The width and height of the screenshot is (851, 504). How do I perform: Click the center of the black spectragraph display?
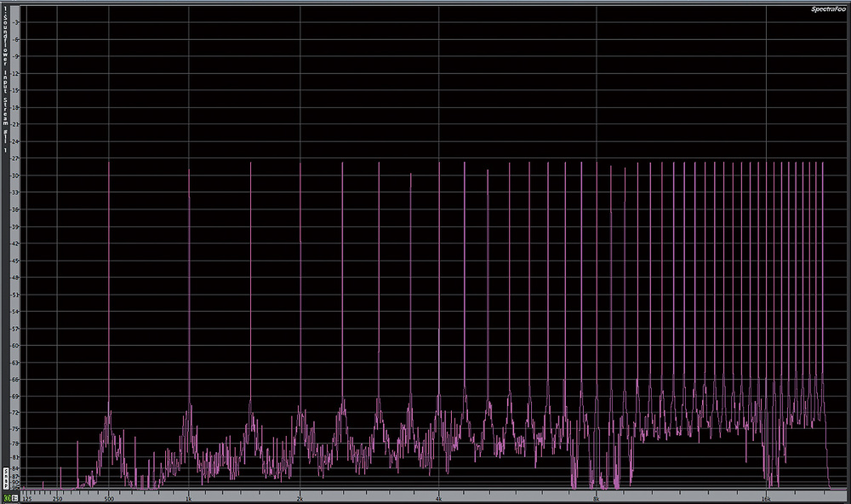coord(434,247)
